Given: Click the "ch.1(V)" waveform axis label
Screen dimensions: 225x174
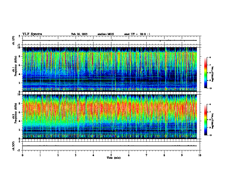Looking at the screenshot, I should (14, 40).
